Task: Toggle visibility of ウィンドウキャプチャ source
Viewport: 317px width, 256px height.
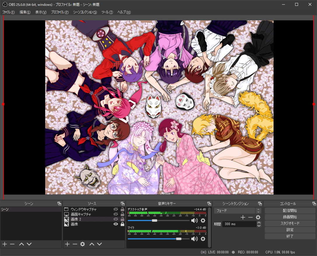Action: pyautogui.click(x=116, y=209)
